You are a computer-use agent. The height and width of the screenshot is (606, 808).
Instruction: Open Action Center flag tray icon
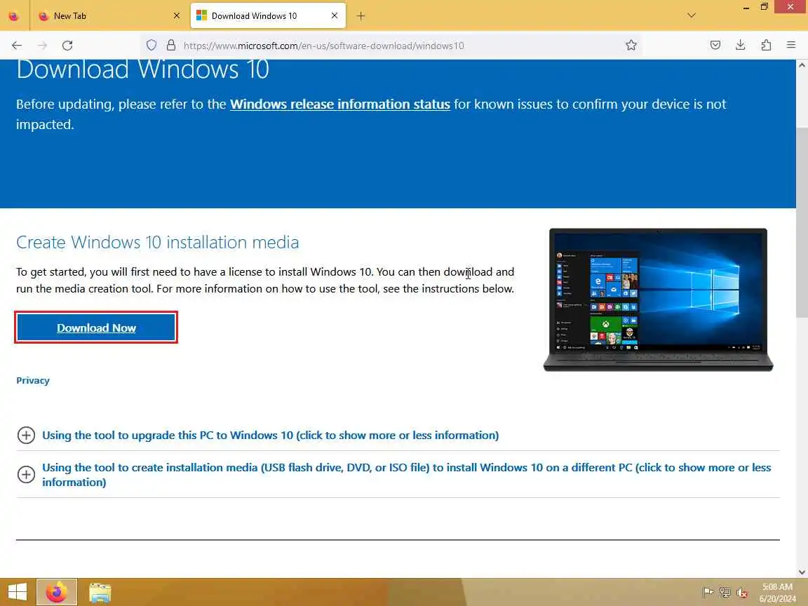(708, 593)
